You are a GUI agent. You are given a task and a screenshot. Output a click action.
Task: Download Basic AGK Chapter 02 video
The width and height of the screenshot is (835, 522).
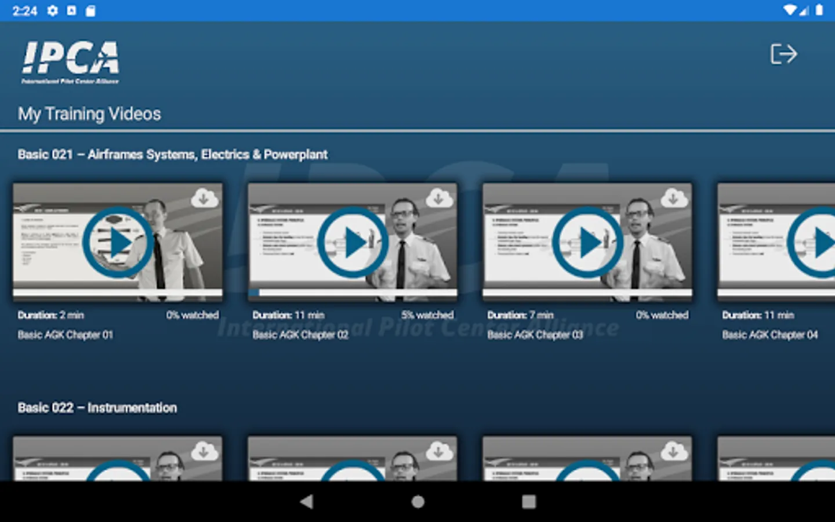point(439,198)
